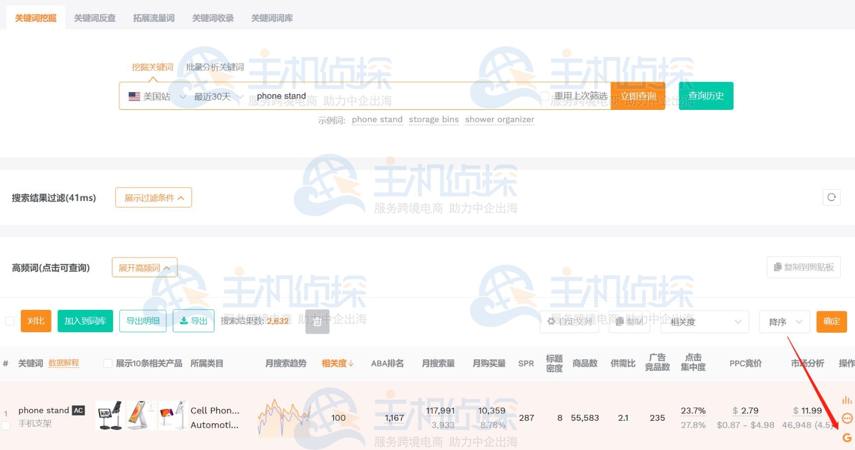Click the Google G search icon
Viewport: 855px width, 450px height.
(847, 438)
